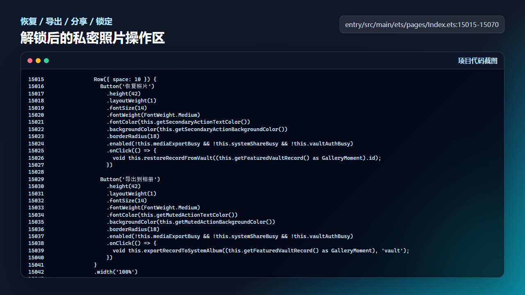Click .layoutWeight(1) on line 15031

tap(132, 194)
